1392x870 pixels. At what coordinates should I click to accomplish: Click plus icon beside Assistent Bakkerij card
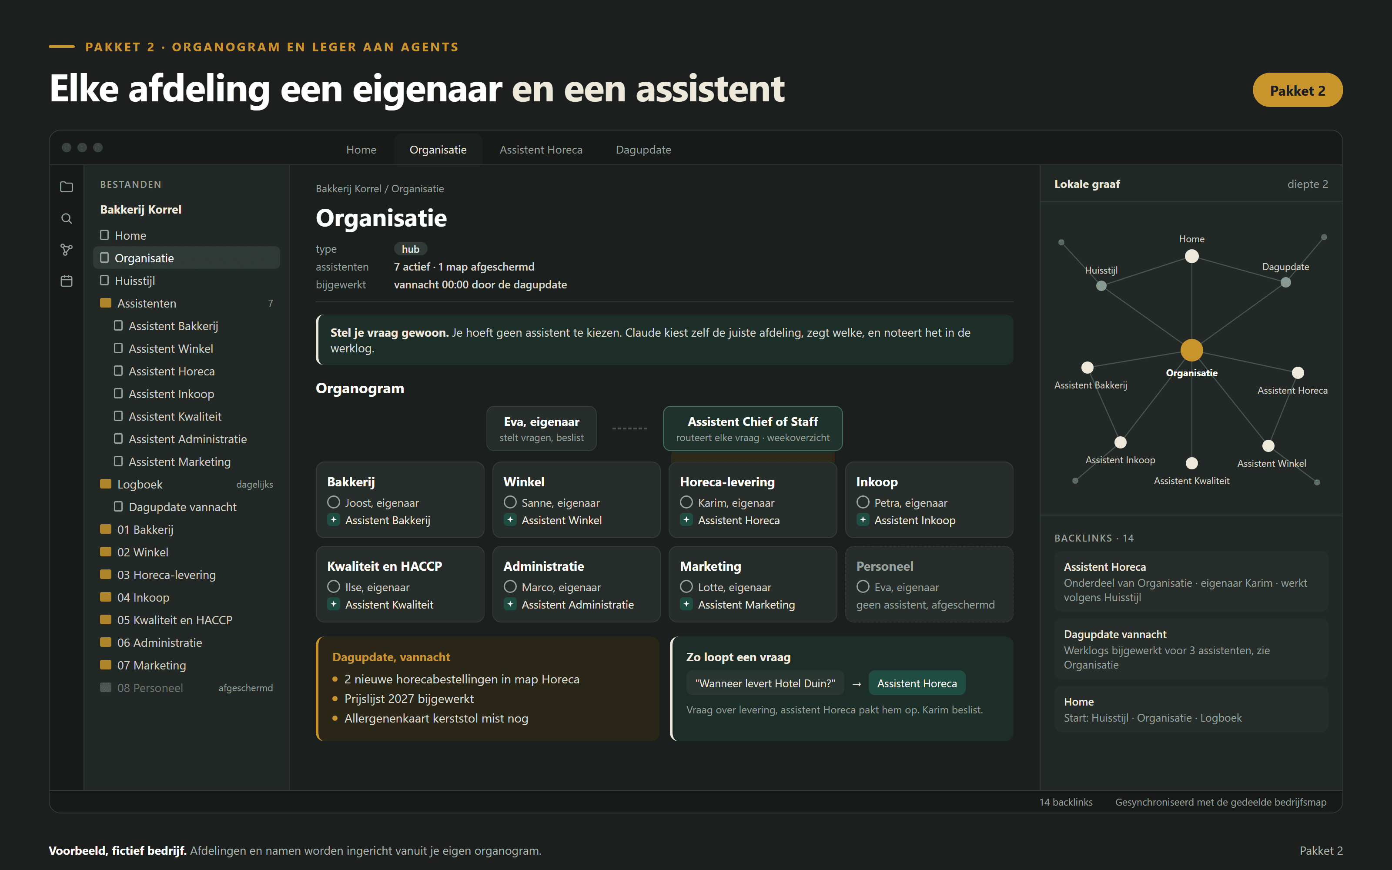point(334,519)
